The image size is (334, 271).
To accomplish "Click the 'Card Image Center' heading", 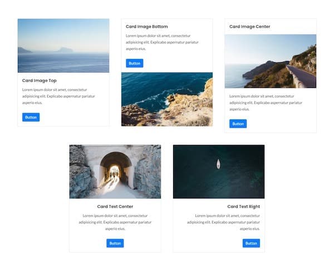I will pyautogui.click(x=249, y=27).
